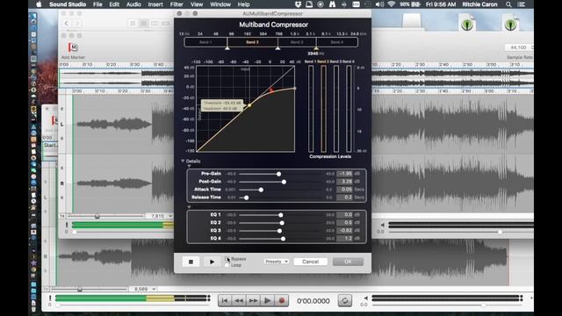The width and height of the screenshot is (562, 316).
Task: Enable the Loop checkbox
Action: click(227, 265)
